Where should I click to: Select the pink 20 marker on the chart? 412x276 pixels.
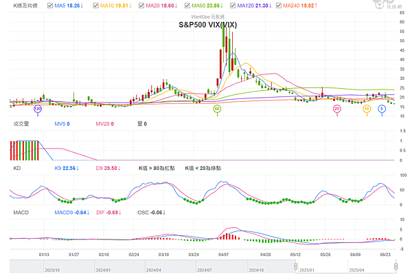pos(337,109)
